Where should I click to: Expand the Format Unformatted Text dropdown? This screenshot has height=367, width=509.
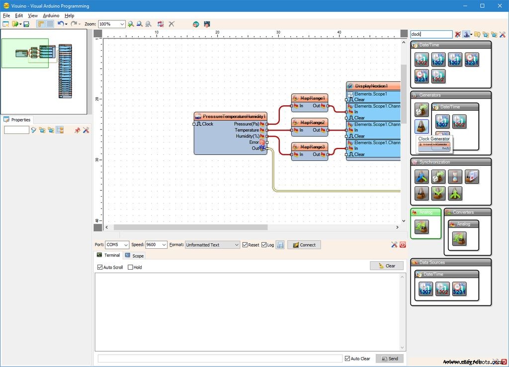point(237,245)
